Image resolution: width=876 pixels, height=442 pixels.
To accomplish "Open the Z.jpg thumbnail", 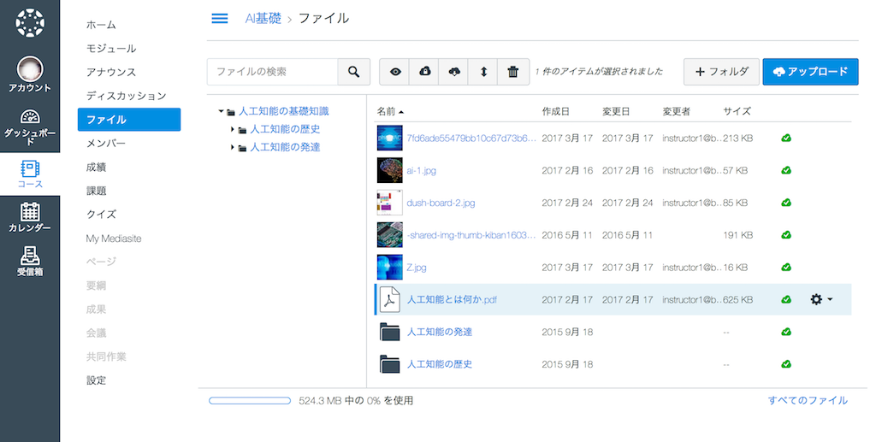I will 389,268.
